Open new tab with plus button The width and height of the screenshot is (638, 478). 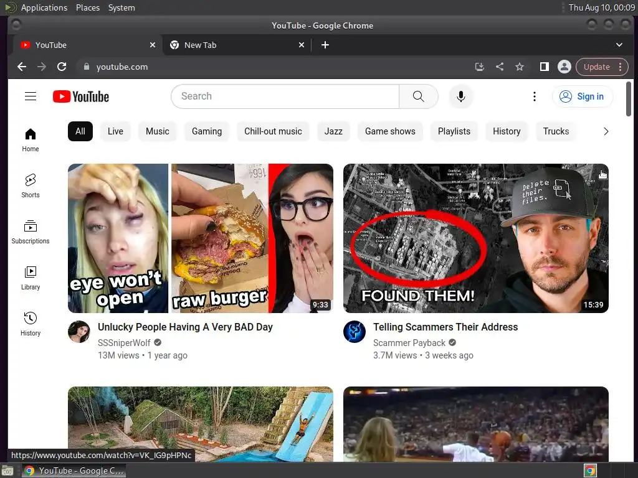325,45
